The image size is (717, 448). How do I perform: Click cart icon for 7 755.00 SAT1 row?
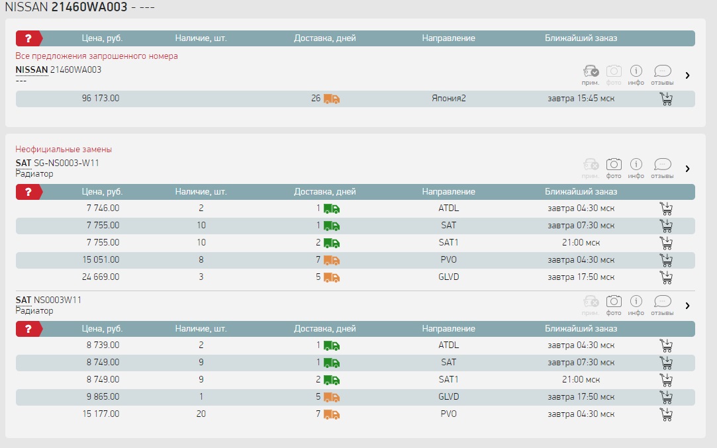666,243
